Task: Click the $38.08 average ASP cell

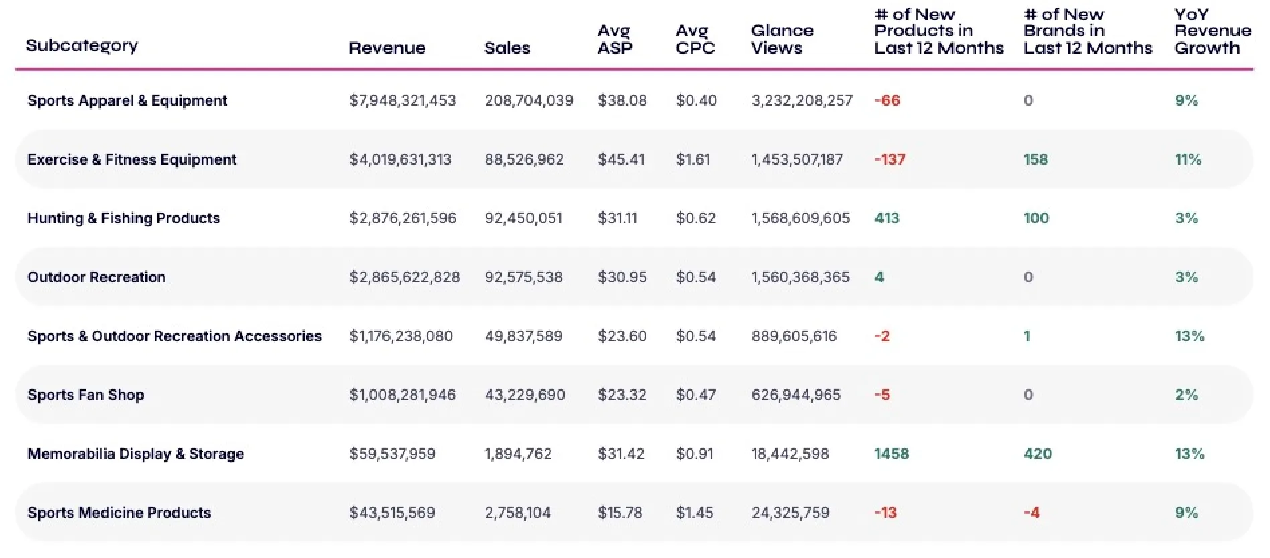Action: point(622,100)
